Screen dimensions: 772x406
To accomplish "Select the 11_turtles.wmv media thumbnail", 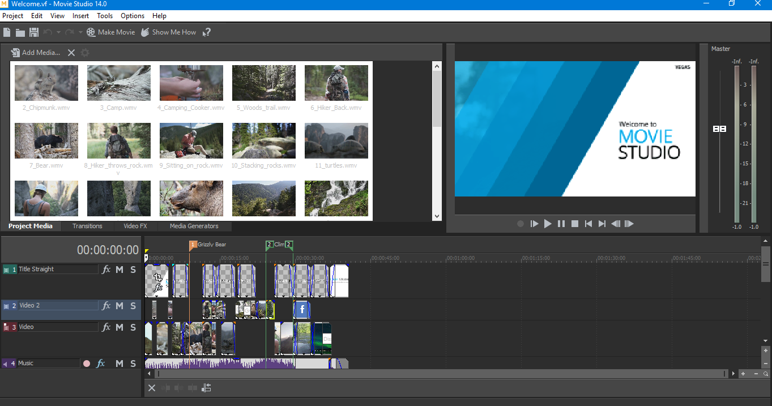I will click(x=336, y=141).
